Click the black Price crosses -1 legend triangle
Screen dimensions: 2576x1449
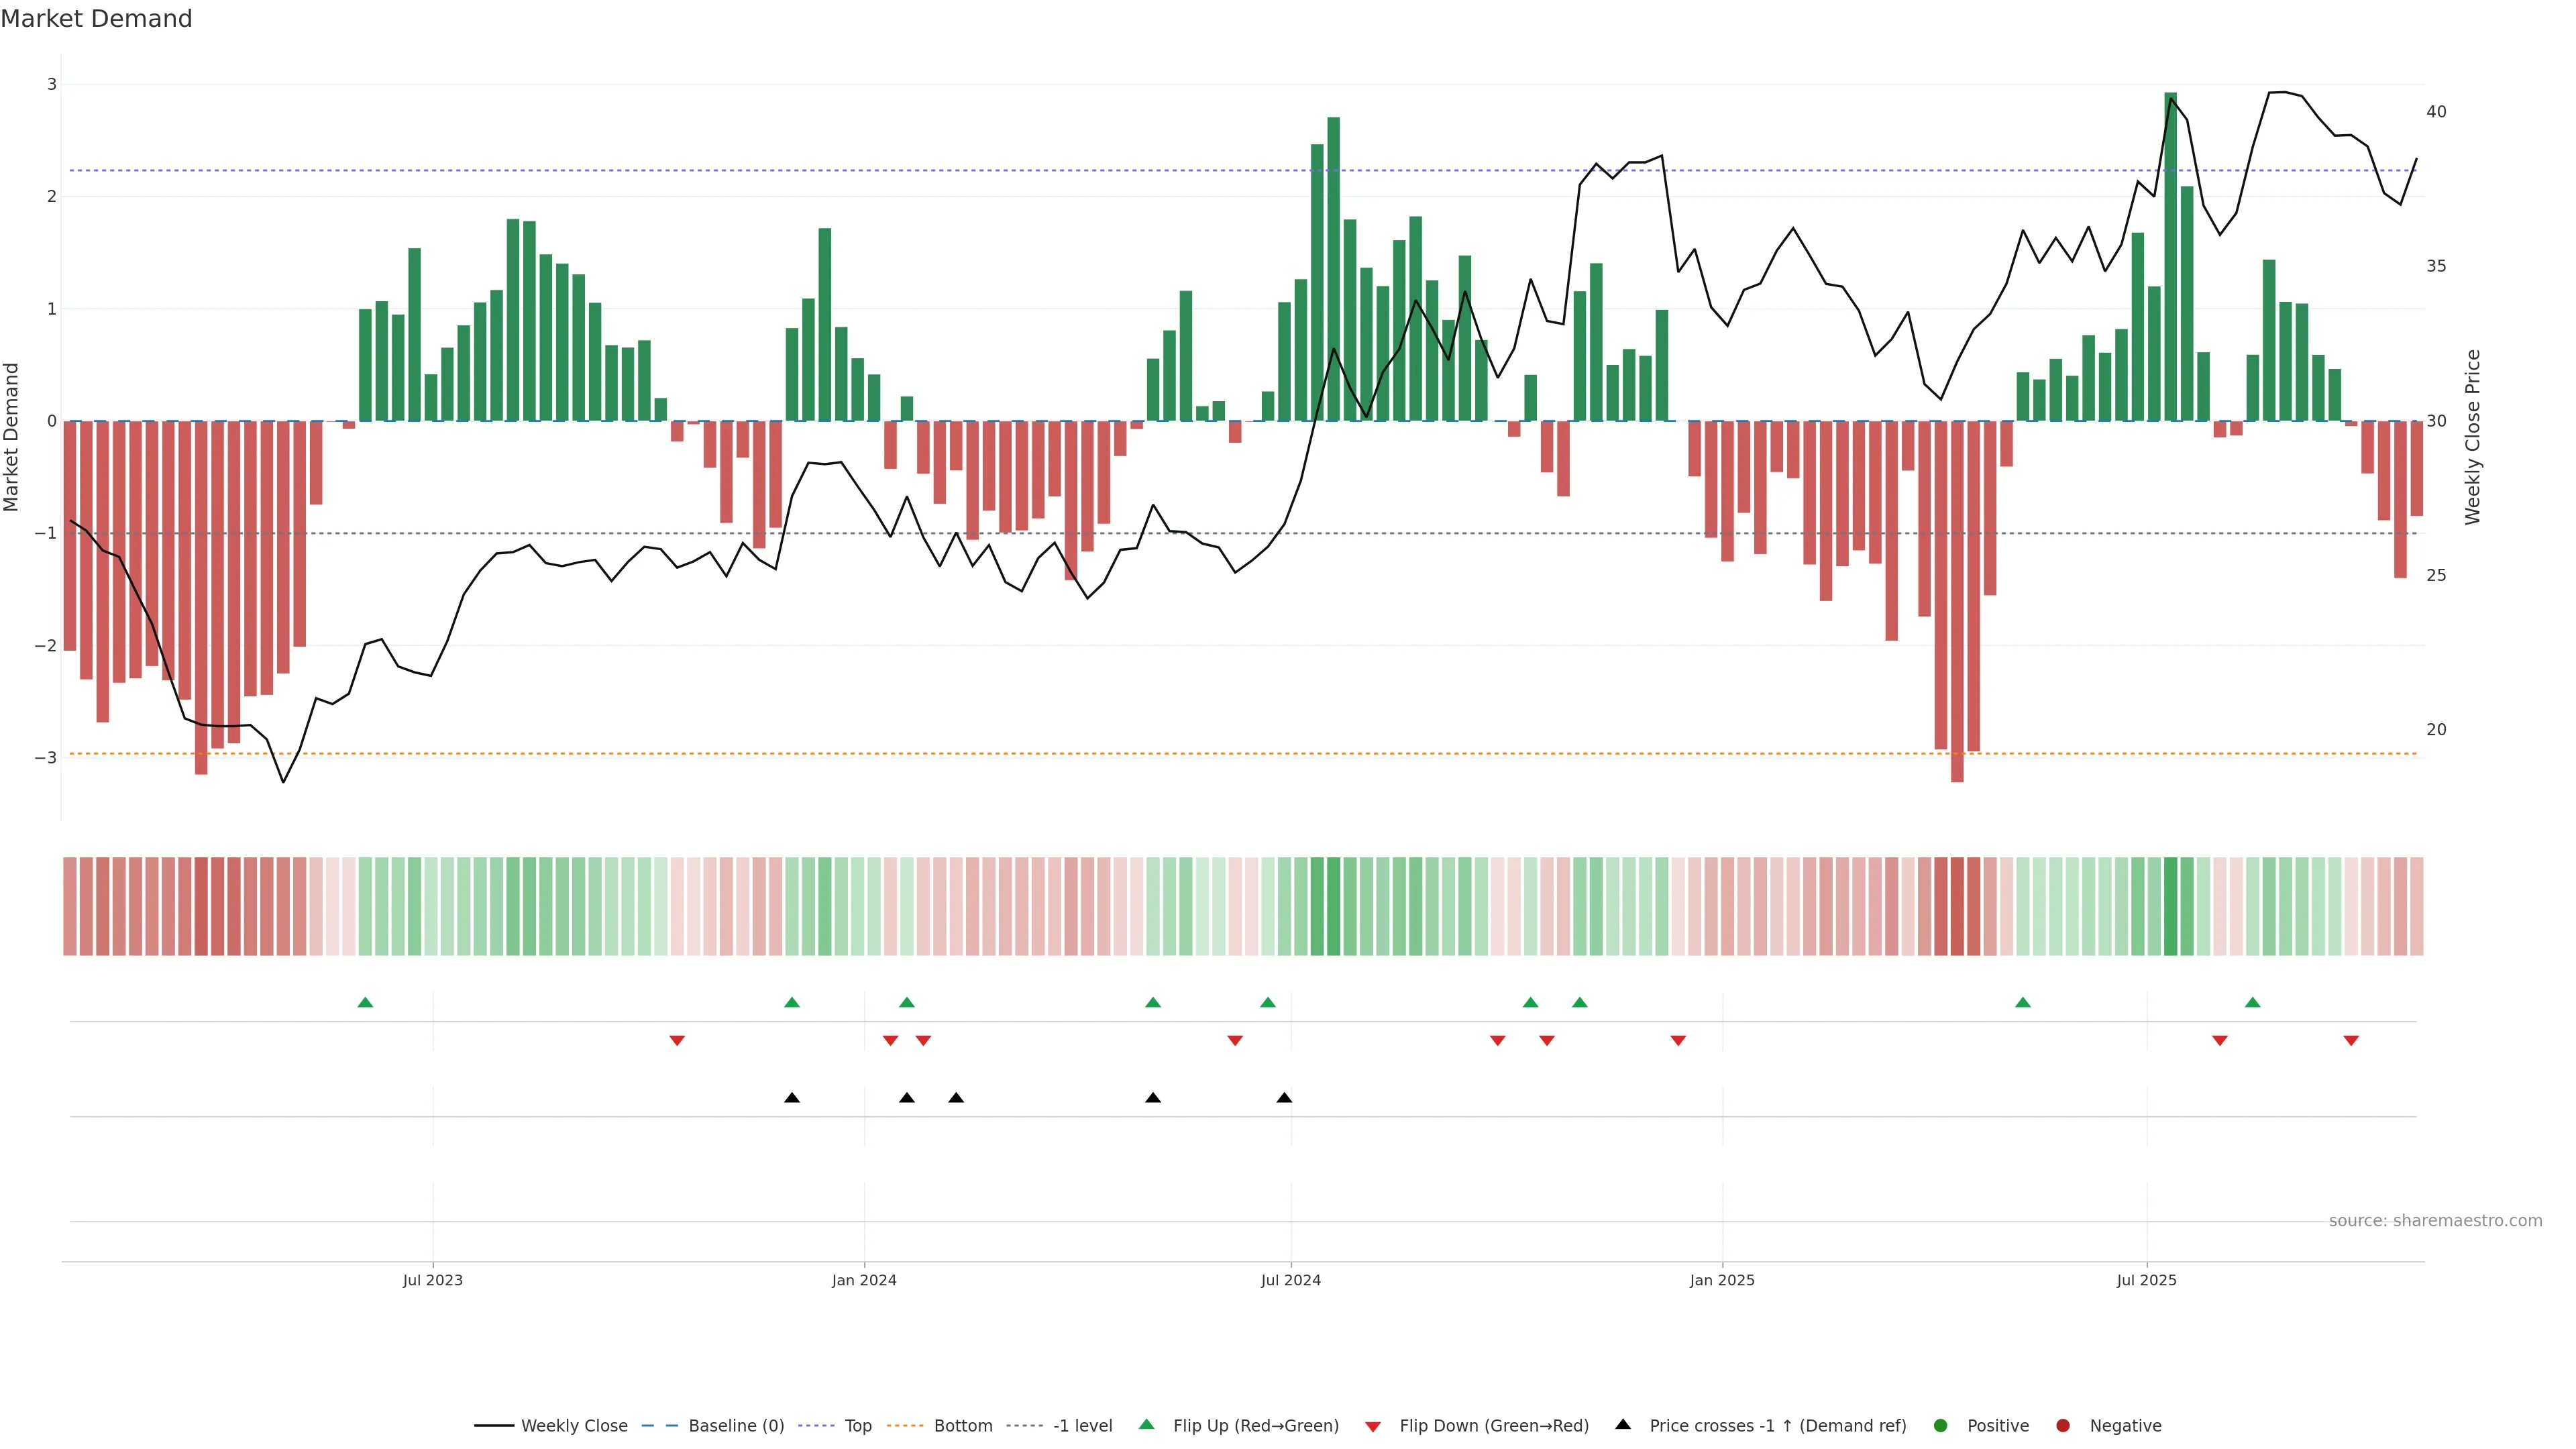point(1623,1424)
